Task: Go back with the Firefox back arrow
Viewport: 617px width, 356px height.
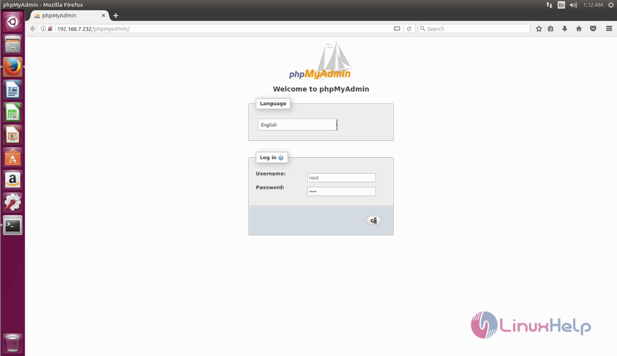Action: click(x=33, y=28)
